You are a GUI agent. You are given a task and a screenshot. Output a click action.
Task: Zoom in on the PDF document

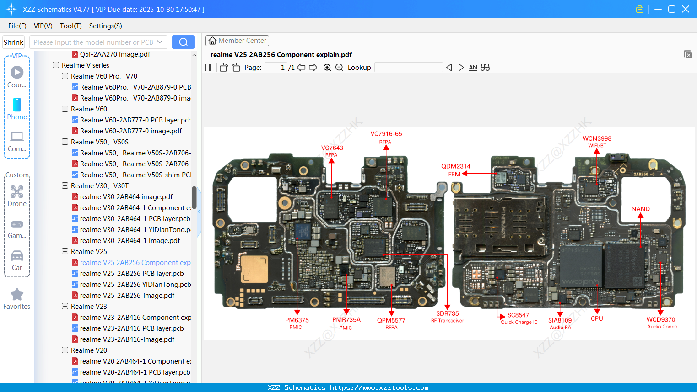tap(327, 67)
